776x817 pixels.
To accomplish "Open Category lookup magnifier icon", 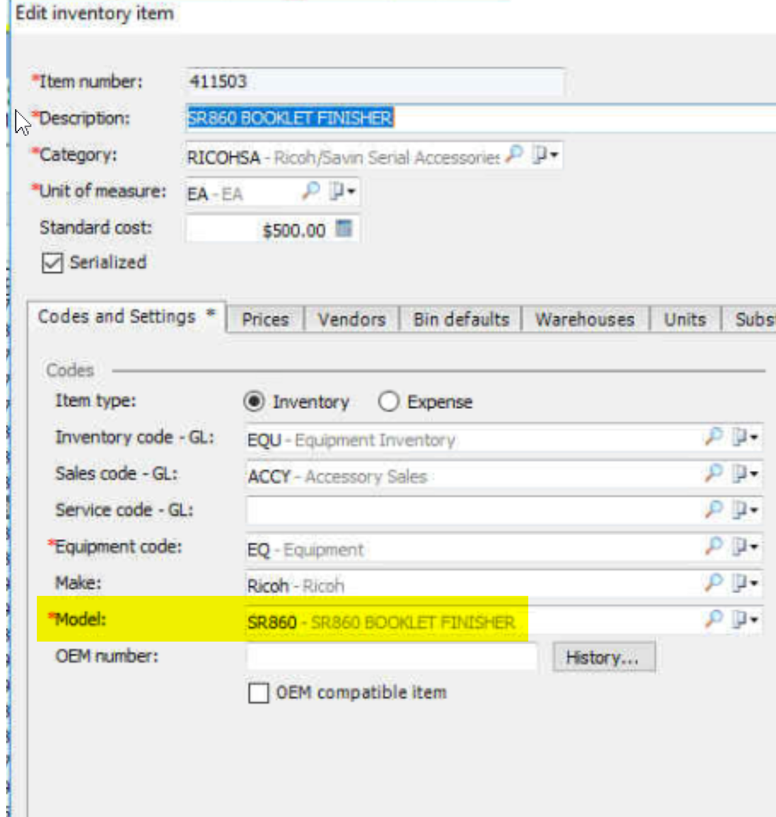I will pos(515,154).
